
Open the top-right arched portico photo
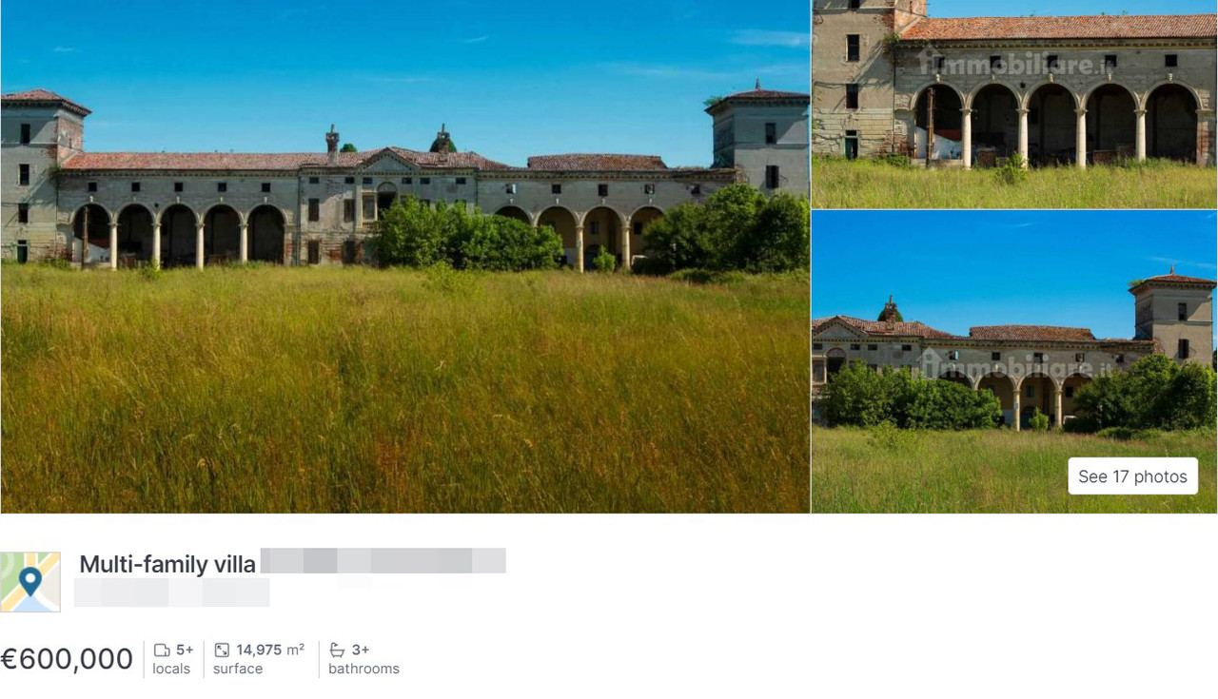(x=1014, y=104)
